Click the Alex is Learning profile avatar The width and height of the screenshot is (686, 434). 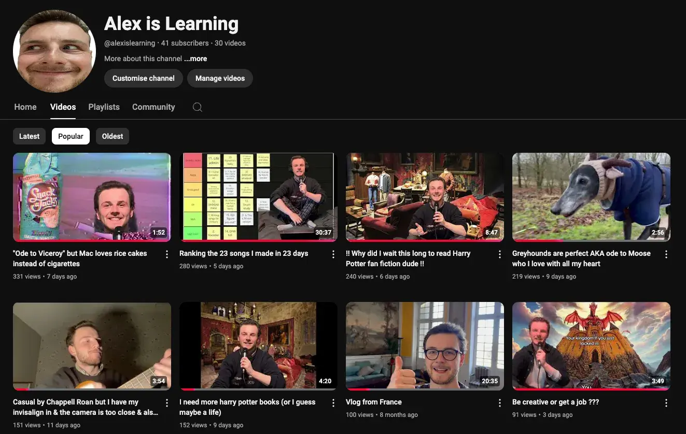(x=54, y=51)
